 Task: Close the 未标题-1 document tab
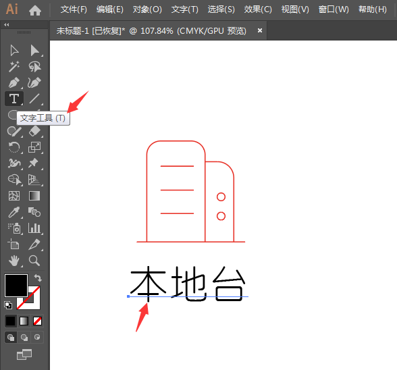click(x=260, y=30)
